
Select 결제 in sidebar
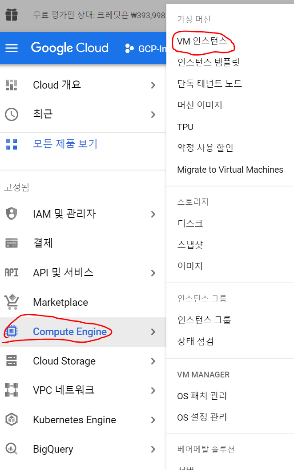tap(83, 243)
